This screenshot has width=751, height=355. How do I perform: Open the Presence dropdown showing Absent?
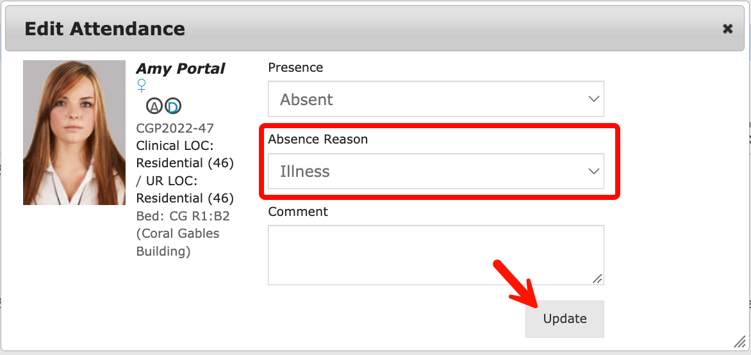pos(436,99)
